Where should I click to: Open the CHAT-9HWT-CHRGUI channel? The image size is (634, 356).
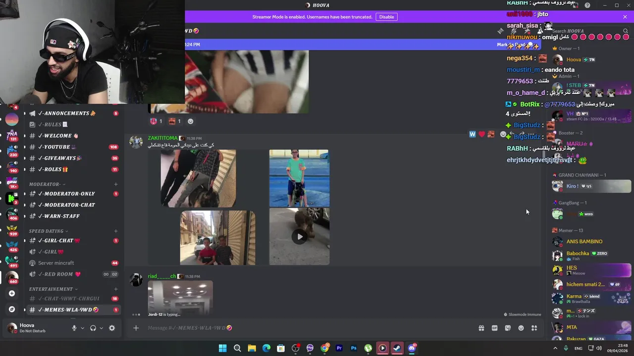pos(73,299)
